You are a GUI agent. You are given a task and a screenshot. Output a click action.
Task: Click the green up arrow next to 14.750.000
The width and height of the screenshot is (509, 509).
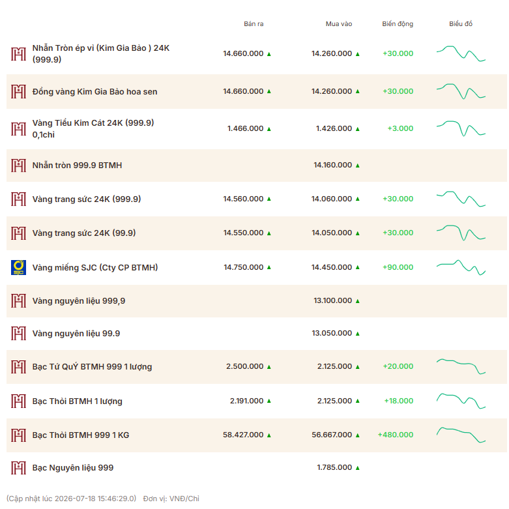pos(269,267)
